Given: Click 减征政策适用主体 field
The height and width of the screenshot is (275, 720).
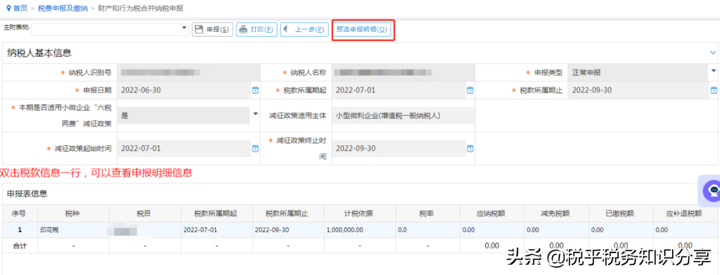Looking at the screenshot, I should (403, 115).
